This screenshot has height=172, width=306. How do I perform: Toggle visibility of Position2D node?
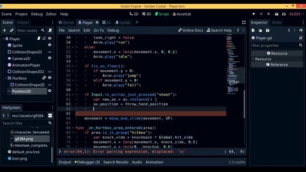point(50,91)
